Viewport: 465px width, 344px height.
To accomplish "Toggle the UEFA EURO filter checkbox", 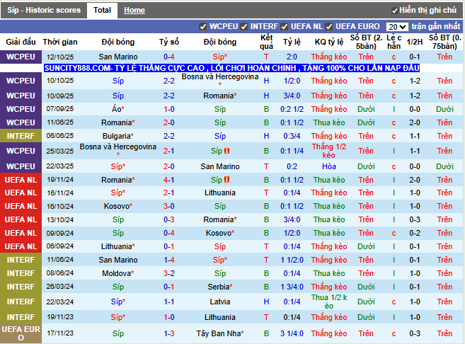I will 328,27.
